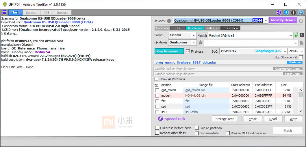
Task: Click the device info icon
Action: click(x=169, y=21)
